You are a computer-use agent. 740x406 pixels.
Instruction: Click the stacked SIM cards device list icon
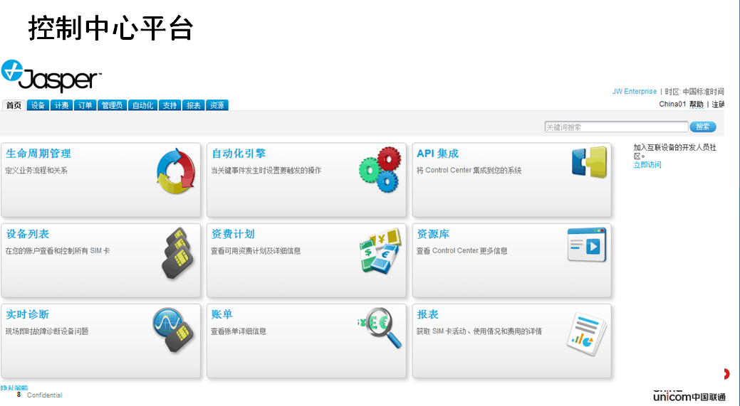174,252
